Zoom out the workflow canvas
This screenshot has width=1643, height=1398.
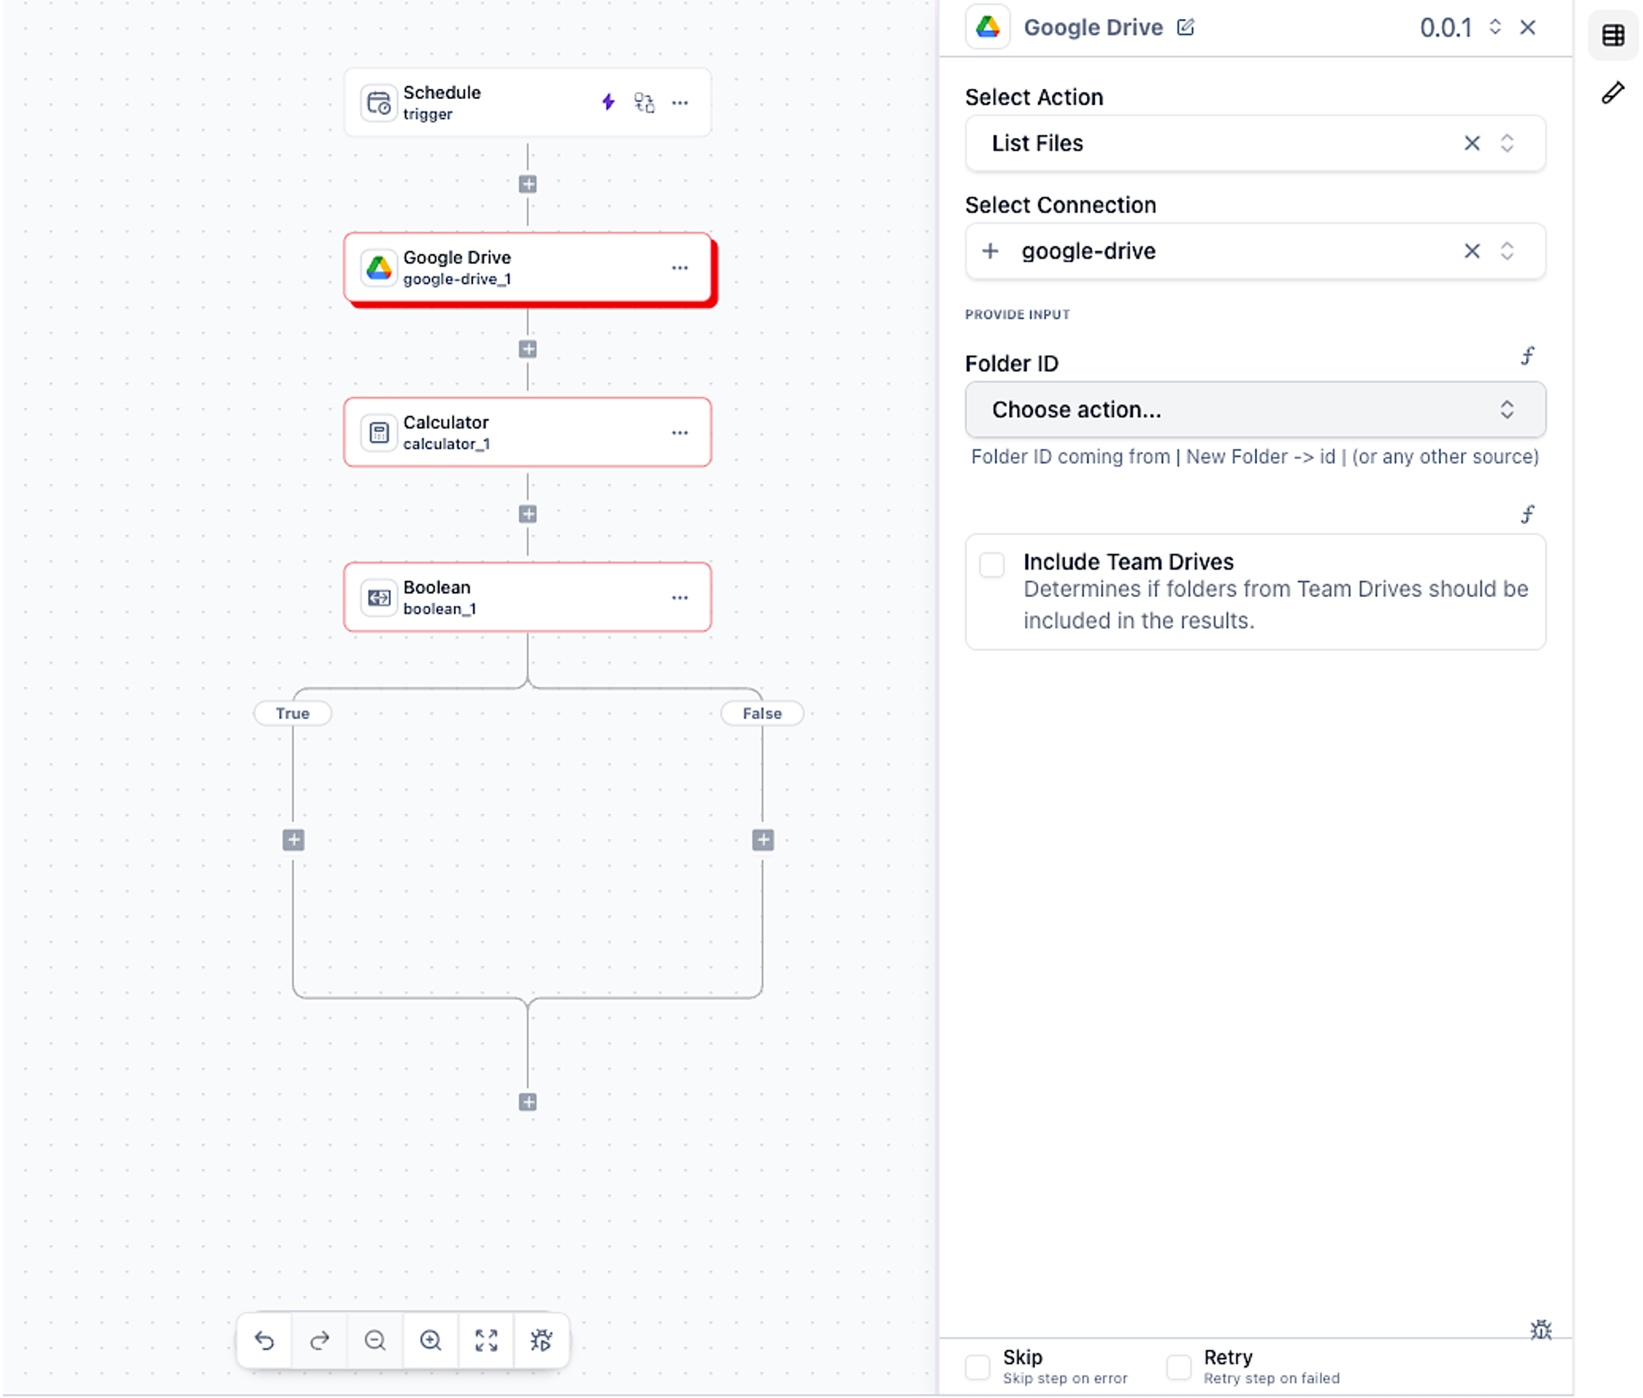375,1340
